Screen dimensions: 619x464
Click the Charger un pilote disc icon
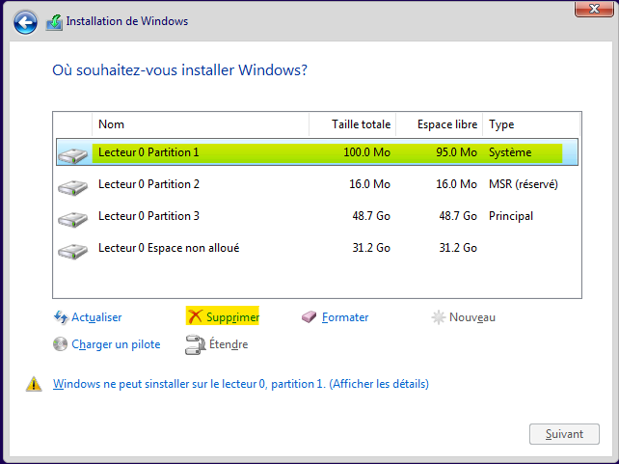tap(61, 344)
